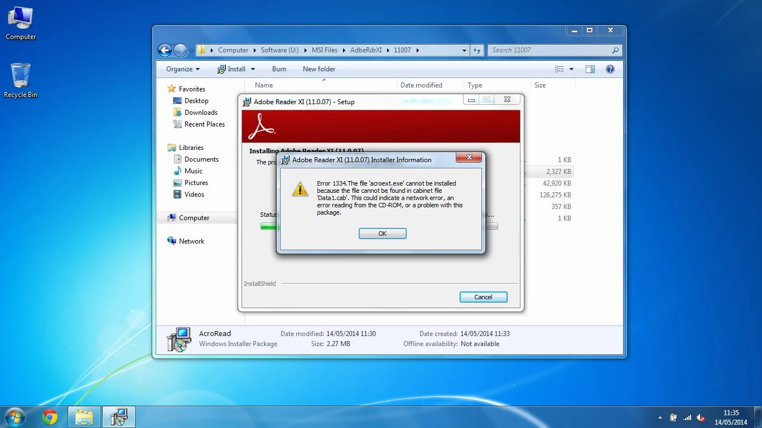The image size is (762, 428).
Task: Close the Installer Information error dialog
Action: pos(469,158)
